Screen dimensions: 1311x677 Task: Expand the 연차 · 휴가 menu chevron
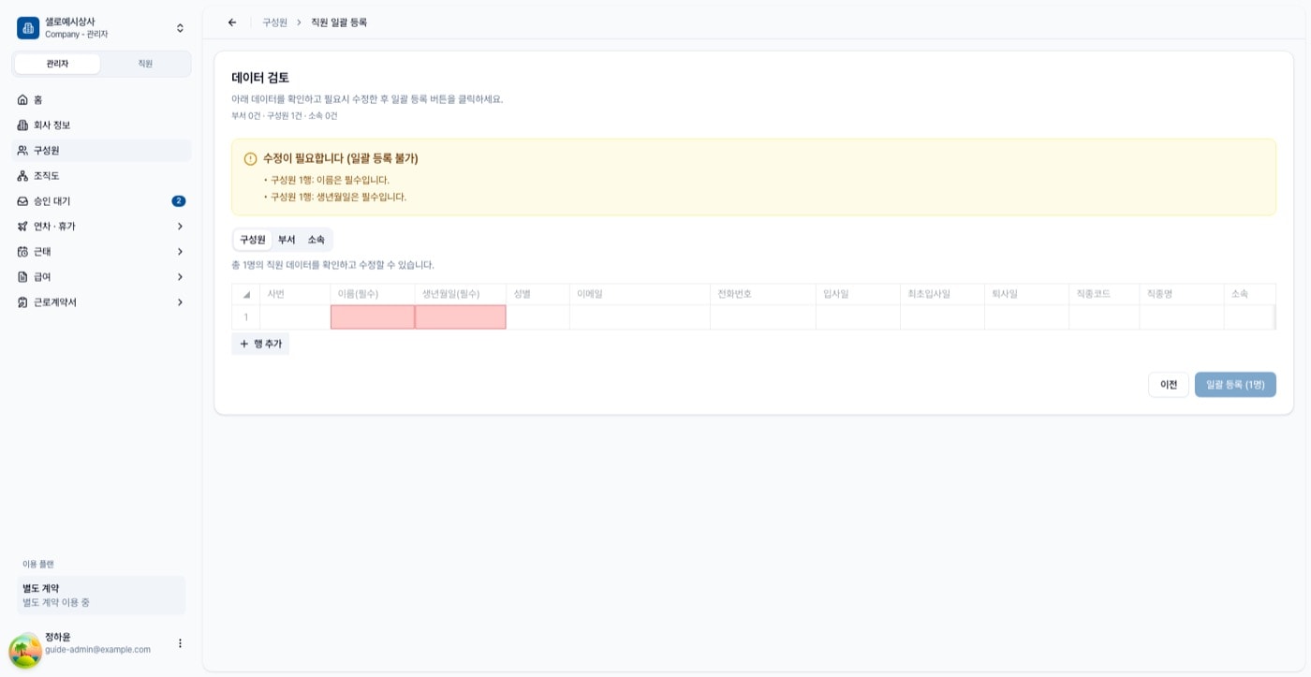[x=180, y=226]
